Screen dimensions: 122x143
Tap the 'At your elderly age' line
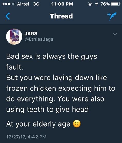click(38, 124)
